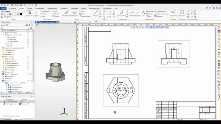
Task: Expand the Проекции tree node
Action: tap(1, 72)
